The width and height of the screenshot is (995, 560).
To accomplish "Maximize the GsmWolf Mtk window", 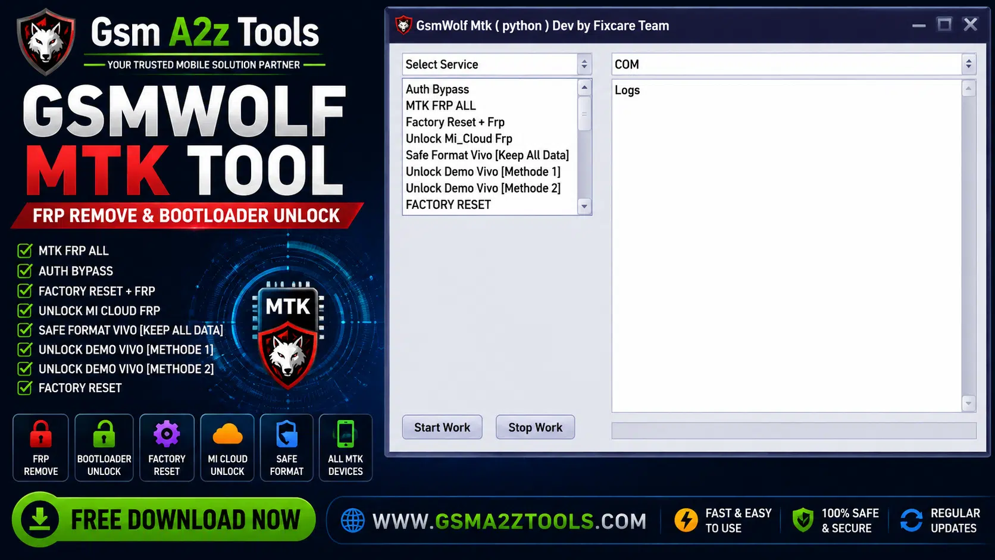I will coord(944,24).
